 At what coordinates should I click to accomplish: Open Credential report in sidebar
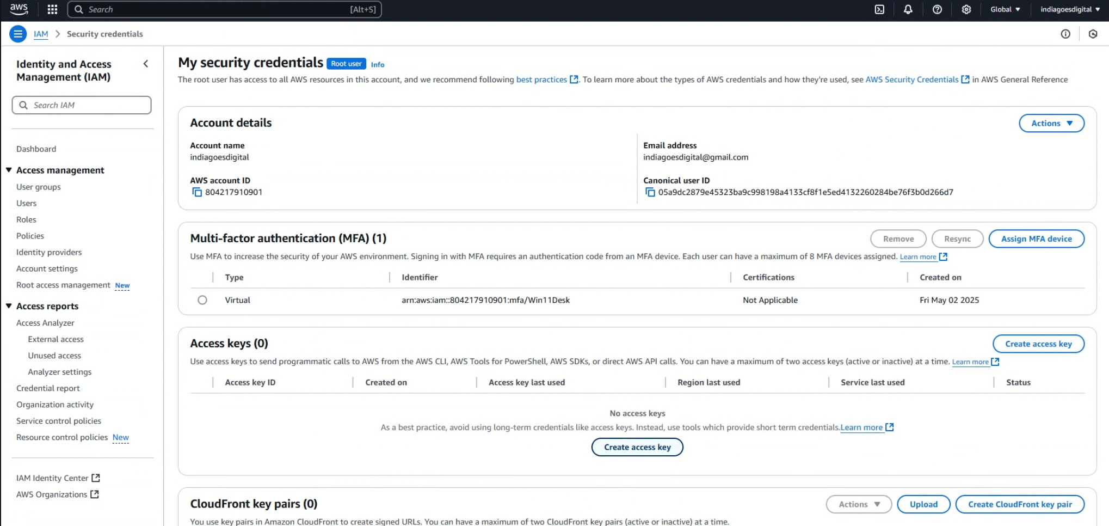pyautogui.click(x=48, y=388)
